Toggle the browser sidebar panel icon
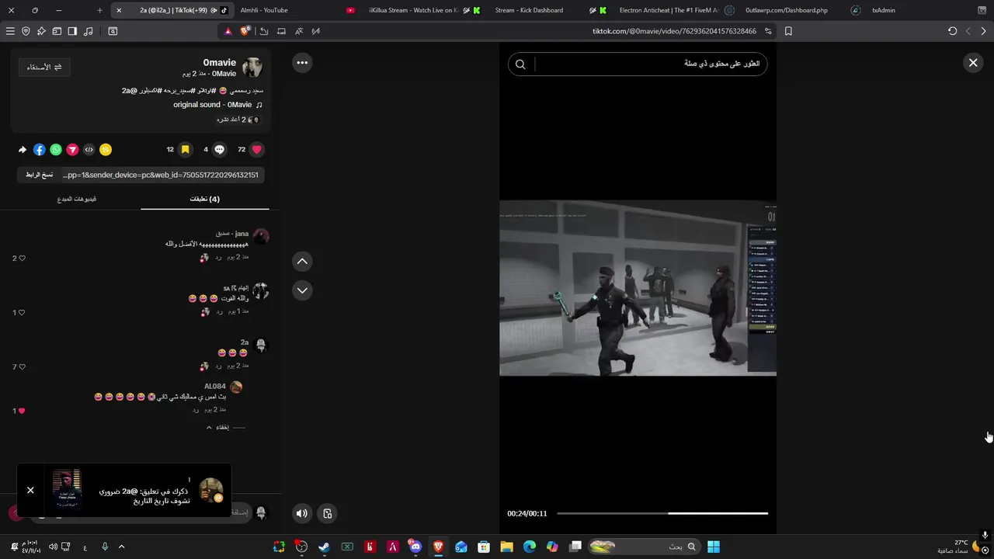This screenshot has width=994, height=559. (x=72, y=31)
